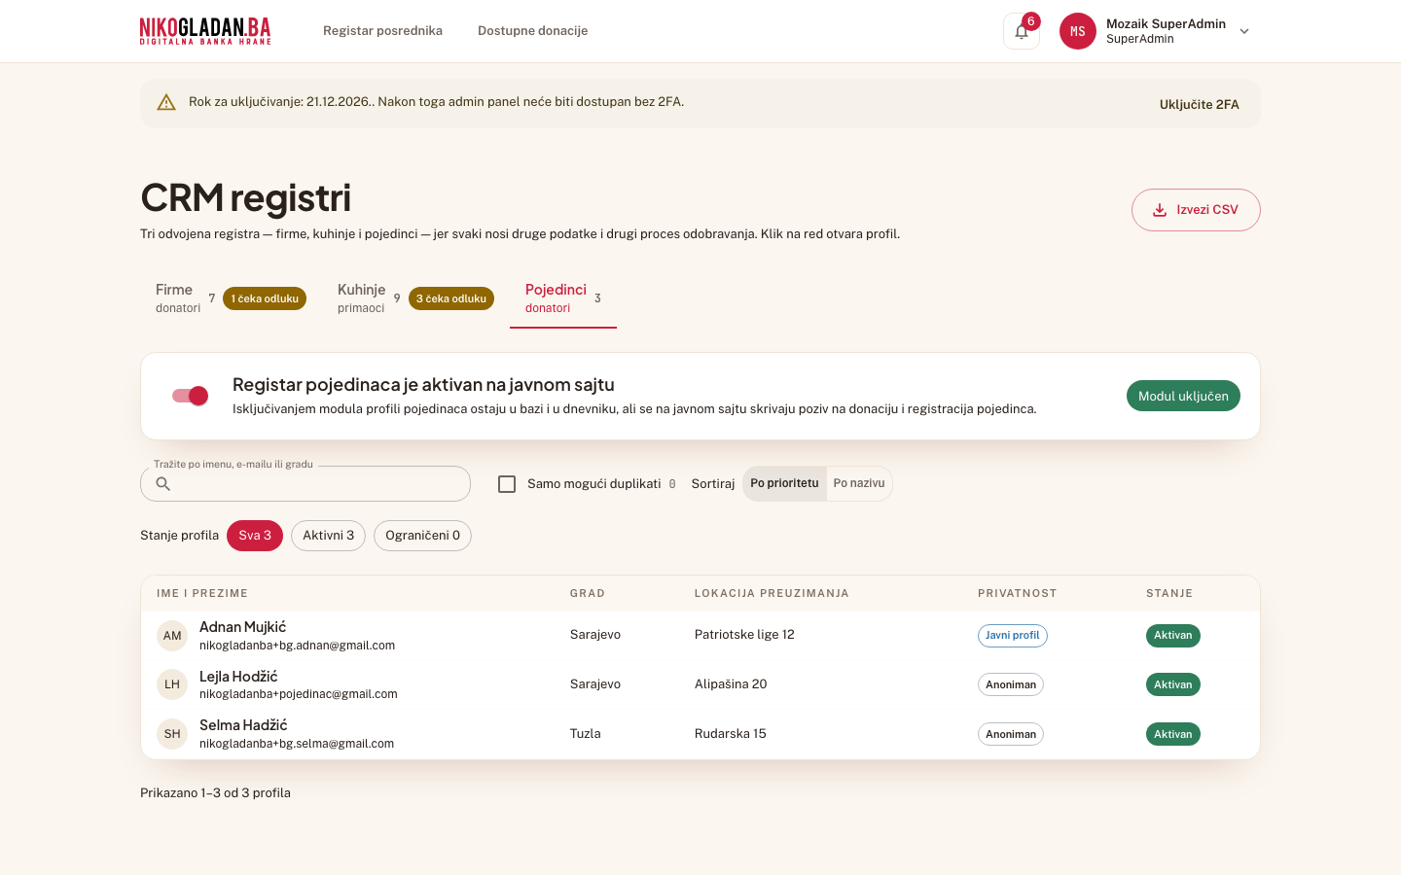This screenshot has height=875, width=1401.
Task: Click the Izvezi CSV button
Action: point(1196,210)
